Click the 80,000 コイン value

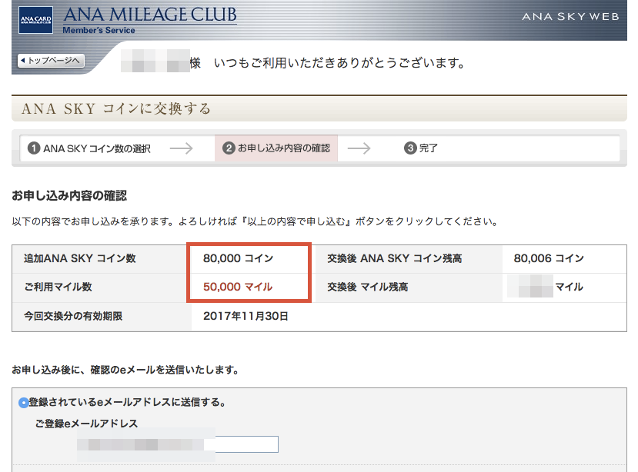(238, 258)
